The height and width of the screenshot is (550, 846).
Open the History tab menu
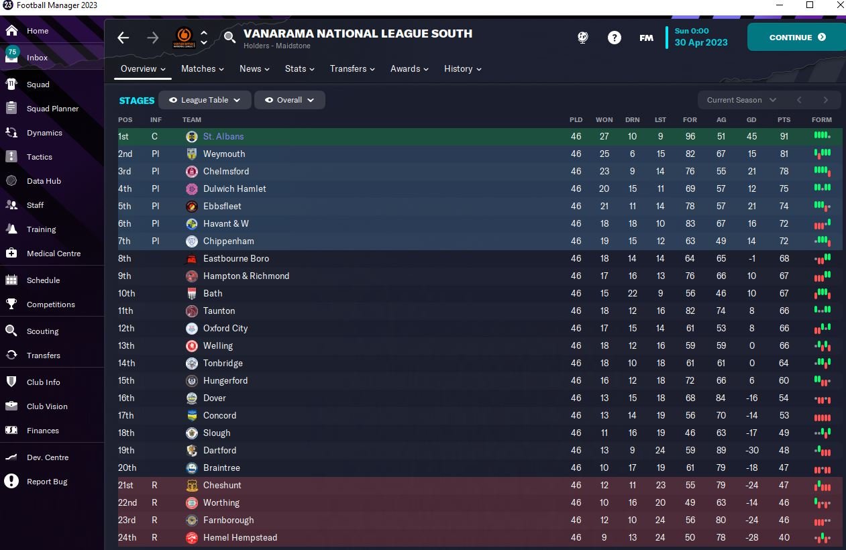462,68
